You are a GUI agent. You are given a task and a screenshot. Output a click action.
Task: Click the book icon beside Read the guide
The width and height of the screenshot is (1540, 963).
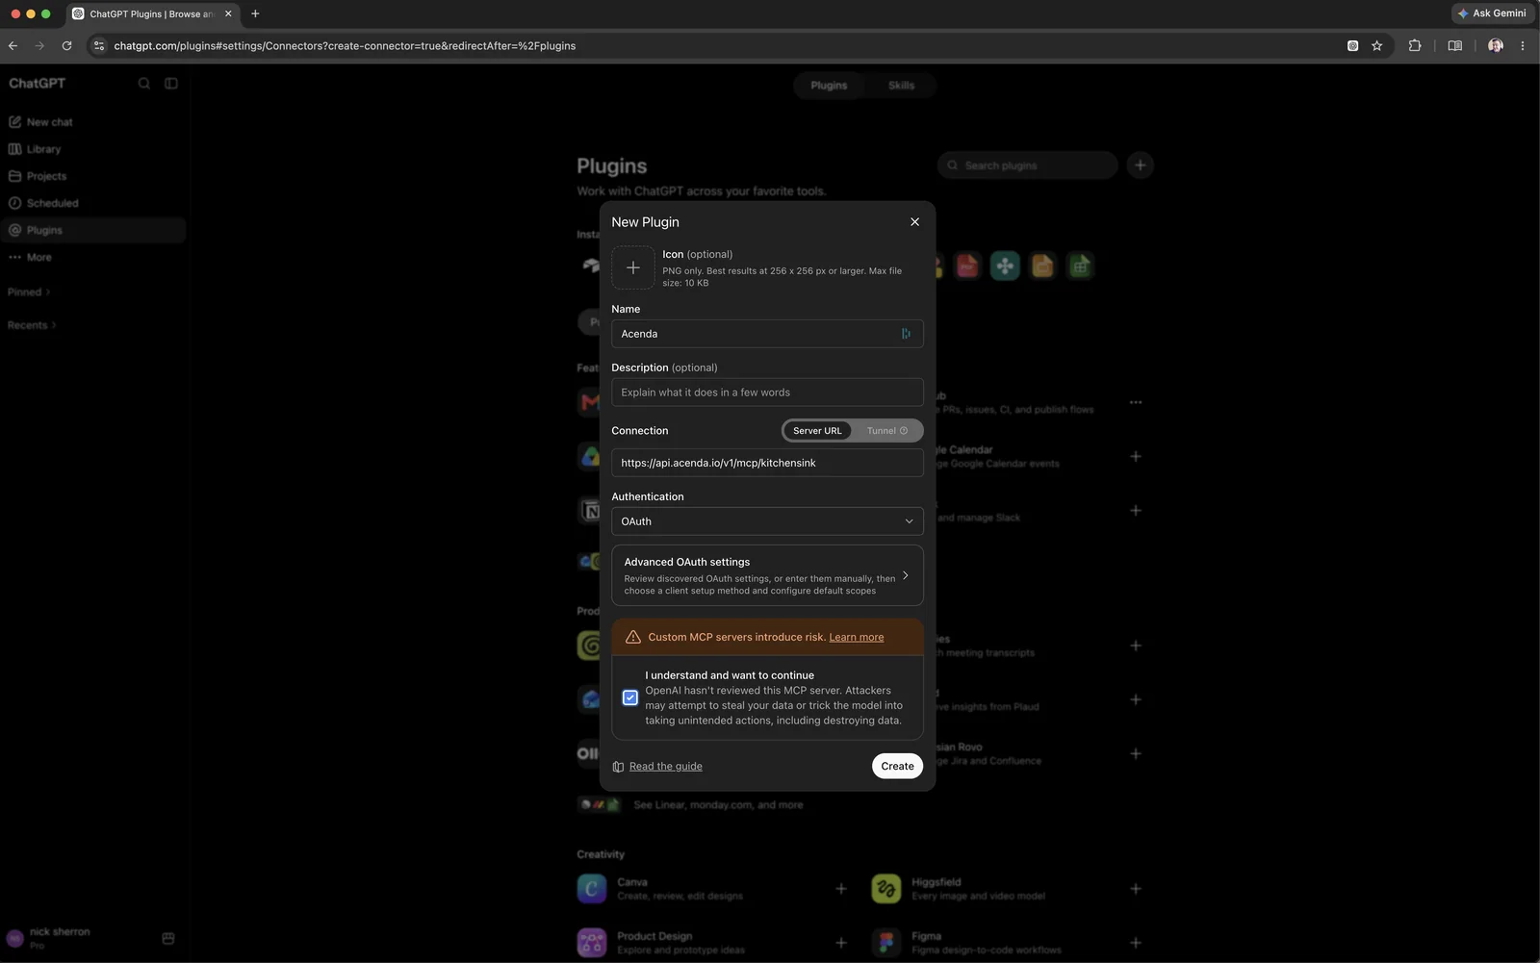coord(618,767)
